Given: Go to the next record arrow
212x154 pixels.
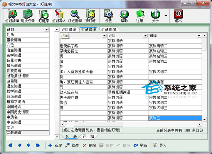Looking at the screenshot, I should 29,145.
